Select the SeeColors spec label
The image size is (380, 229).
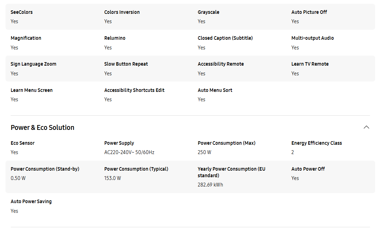click(21, 12)
